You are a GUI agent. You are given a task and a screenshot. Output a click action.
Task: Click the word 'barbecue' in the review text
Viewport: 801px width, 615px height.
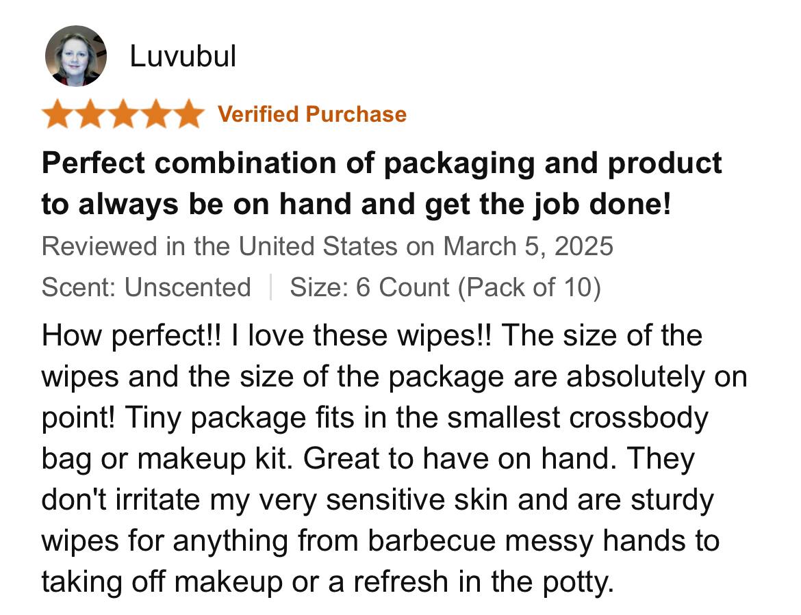point(432,540)
